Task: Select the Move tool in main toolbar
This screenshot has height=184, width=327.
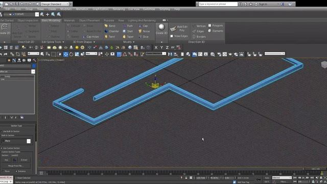Action: (x=66, y=54)
